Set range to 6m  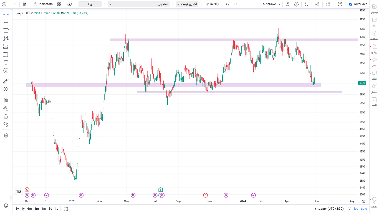tap(29, 209)
